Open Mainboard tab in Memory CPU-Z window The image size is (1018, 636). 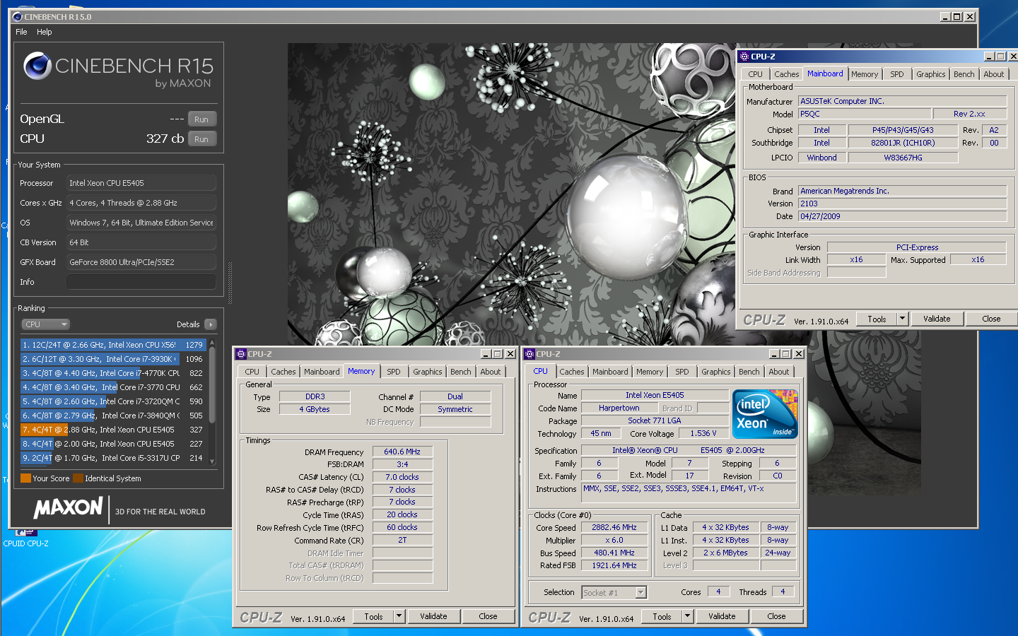322,372
